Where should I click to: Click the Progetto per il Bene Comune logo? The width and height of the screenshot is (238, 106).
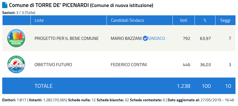(x=16, y=38)
